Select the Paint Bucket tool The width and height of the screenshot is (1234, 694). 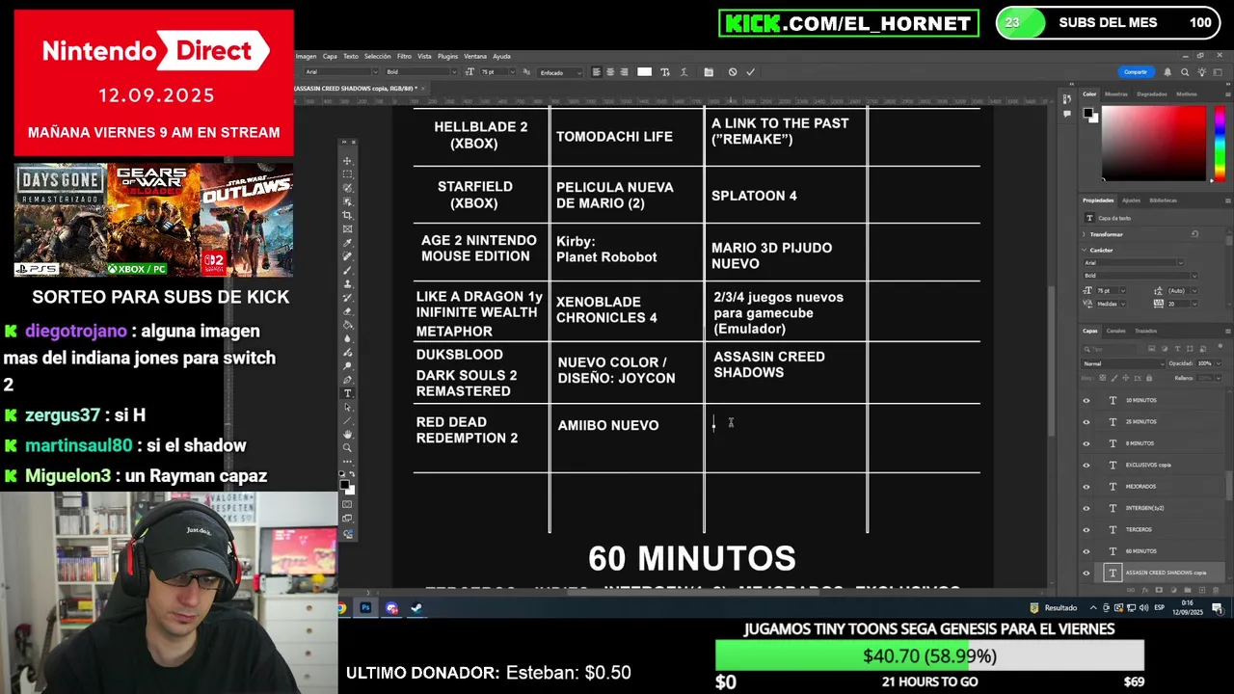click(347, 325)
